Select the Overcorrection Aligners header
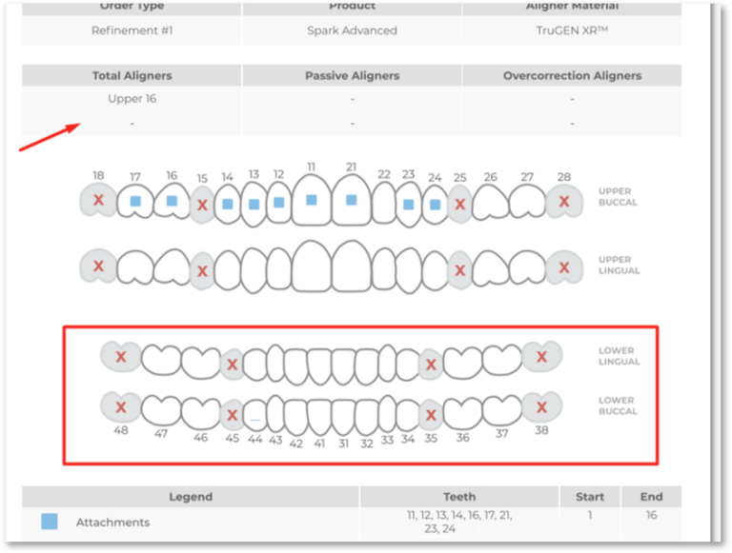 [572, 75]
